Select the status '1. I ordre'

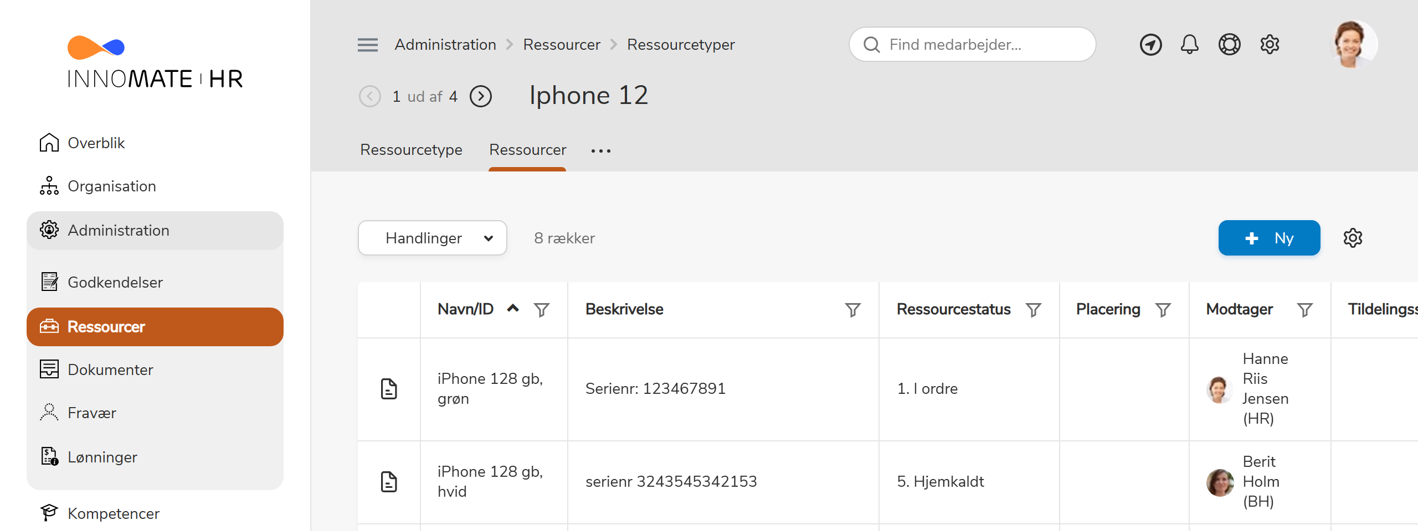[x=927, y=389]
